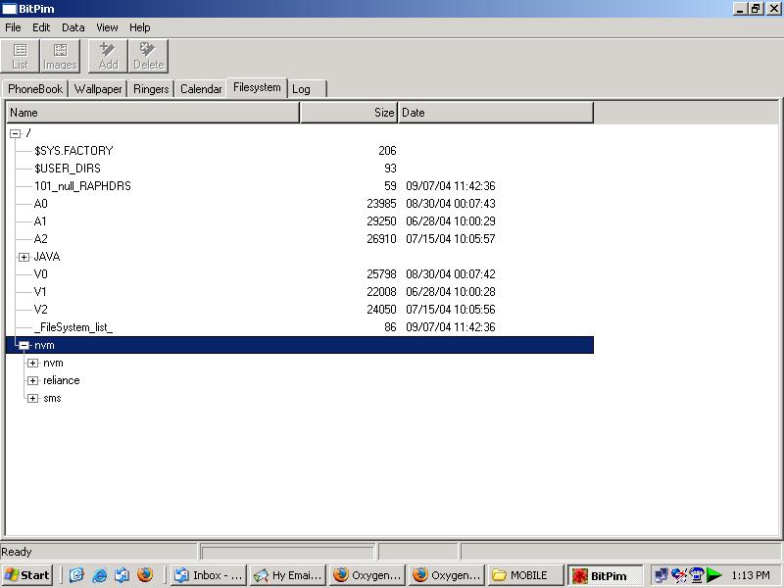Sort by the Size column header
The image size is (784, 588).
click(349, 113)
